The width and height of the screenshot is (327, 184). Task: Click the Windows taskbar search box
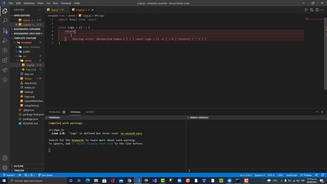coord(37,180)
